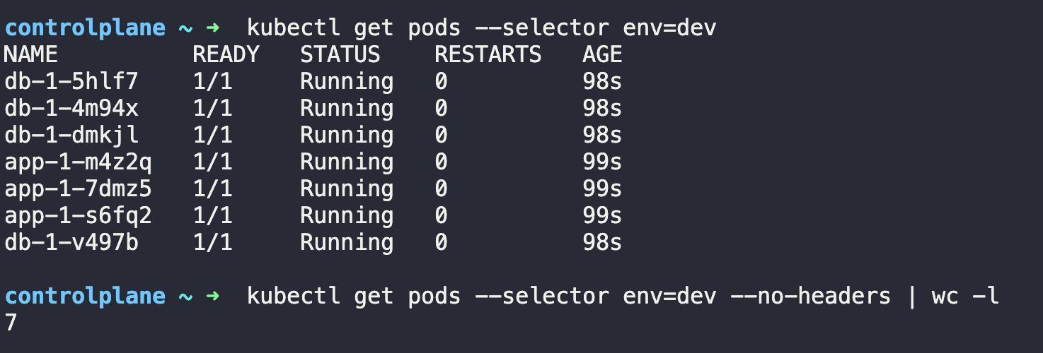Click the wc -l output number 7

point(11,323)
